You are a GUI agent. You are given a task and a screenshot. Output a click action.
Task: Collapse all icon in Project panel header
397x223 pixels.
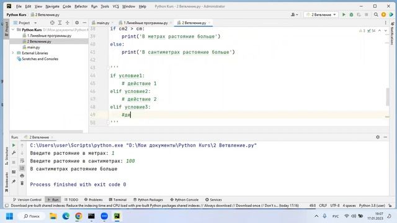68,23
